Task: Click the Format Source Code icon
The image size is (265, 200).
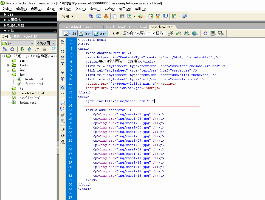Action: click(x=63, y=142)
